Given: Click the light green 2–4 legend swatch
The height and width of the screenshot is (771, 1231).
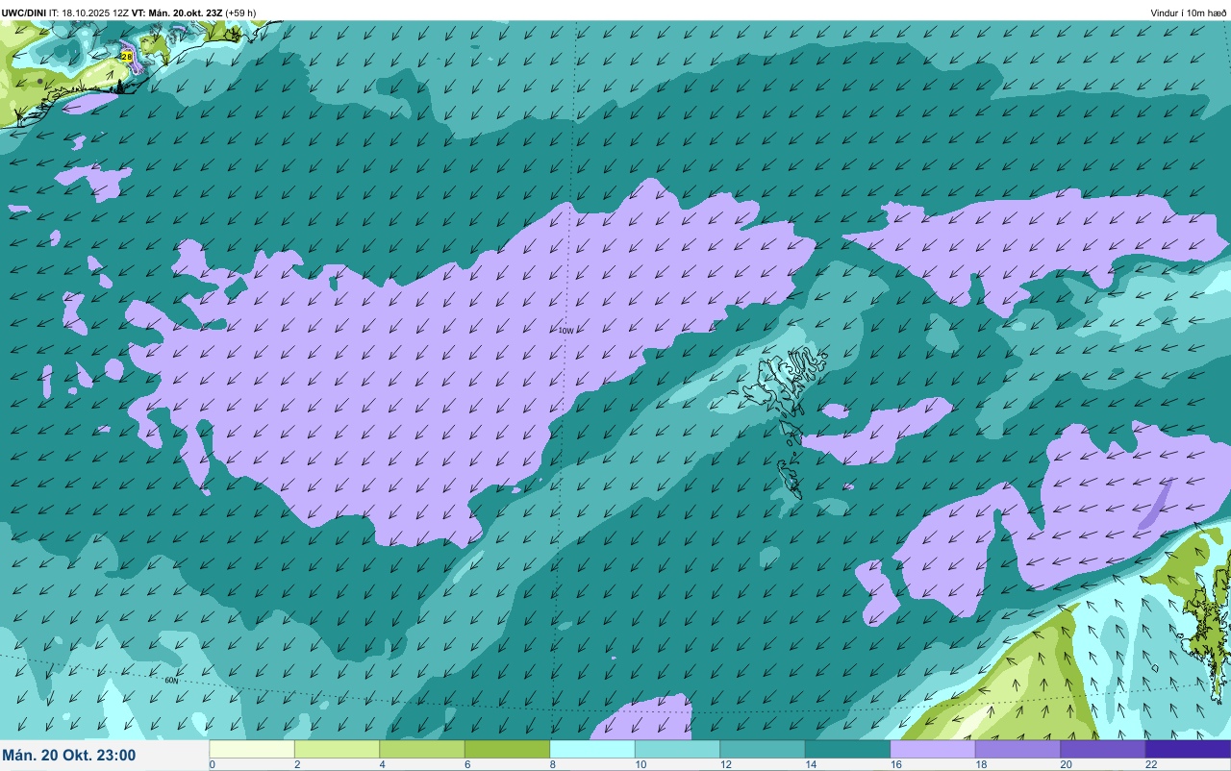Looking at the screenshot, I should [x=337, y=749].
